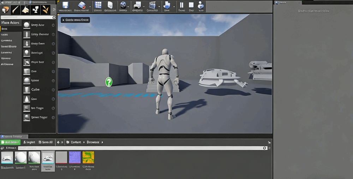
Task: Select the Landscape mode mountain icon
Action: 25,9
